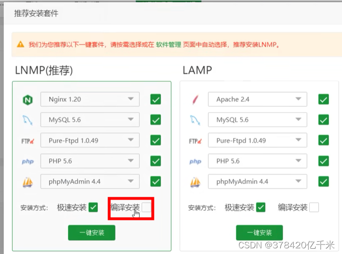Open LAMP phpMyAdmin 4.4 dropdown
Viewport: 342px width, 254px height.
point(258,182)
